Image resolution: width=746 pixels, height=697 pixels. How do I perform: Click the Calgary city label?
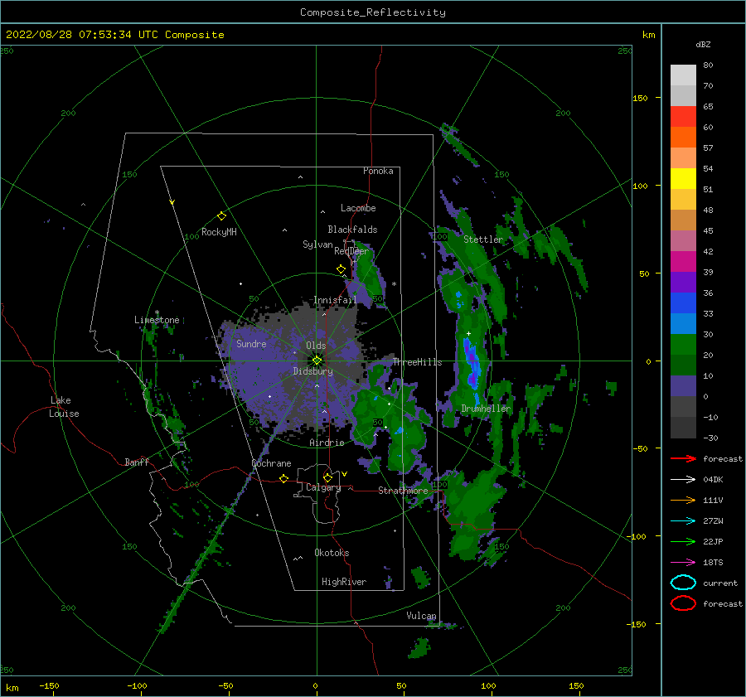click(x=323, y=487)
